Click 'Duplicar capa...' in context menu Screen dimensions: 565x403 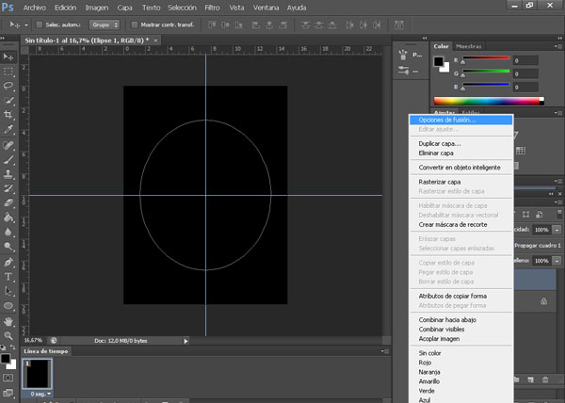click(440, 143)
